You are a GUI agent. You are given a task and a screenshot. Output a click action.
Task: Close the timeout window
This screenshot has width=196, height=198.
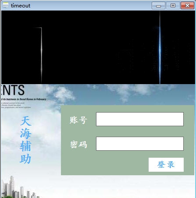(187, 6)
